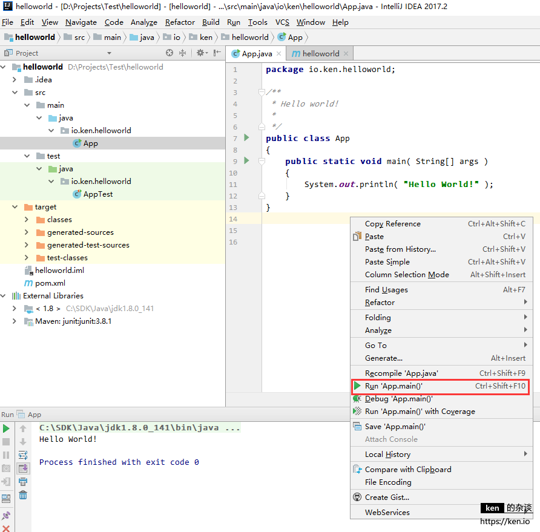Screen dimensions: 540x532
Task: Click run gutter icon beside class App
Action: click(x=246, y=138)
